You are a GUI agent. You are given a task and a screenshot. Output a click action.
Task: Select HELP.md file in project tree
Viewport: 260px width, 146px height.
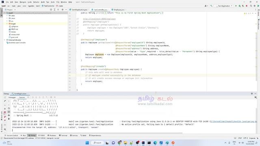pos(13,29)
